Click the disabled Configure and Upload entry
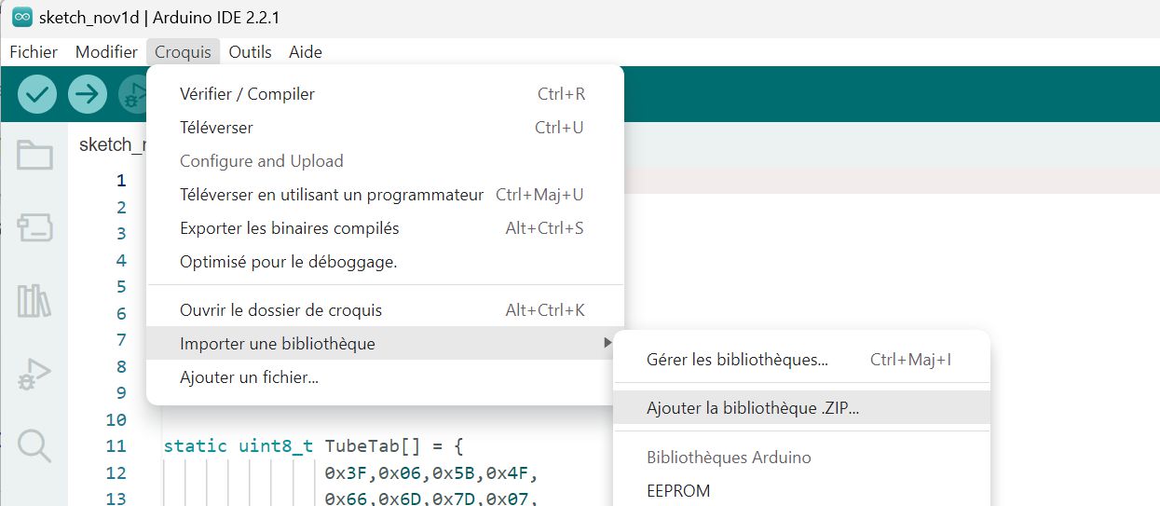 tap(385, 161)
